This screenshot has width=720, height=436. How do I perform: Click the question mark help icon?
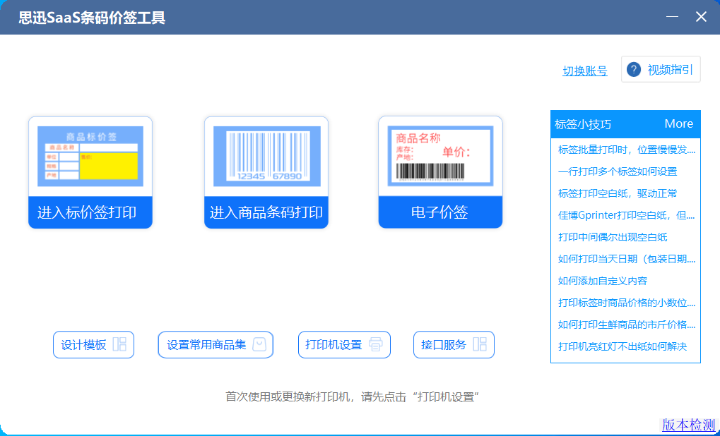pos(634,70)
